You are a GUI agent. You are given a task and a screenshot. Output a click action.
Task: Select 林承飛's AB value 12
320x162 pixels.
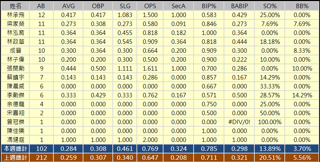[42, 15]
